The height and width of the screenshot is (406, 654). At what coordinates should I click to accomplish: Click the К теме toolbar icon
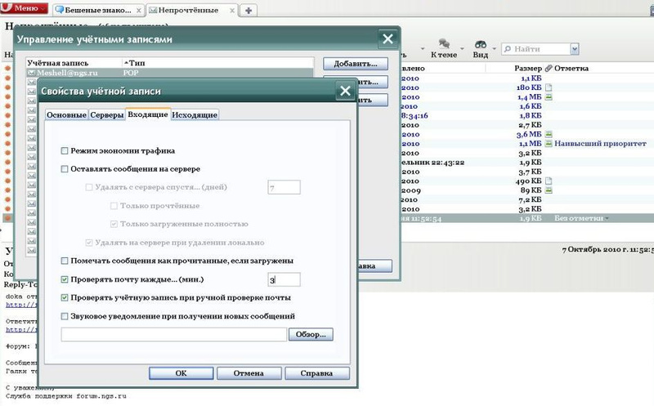[x=444, y=43]
